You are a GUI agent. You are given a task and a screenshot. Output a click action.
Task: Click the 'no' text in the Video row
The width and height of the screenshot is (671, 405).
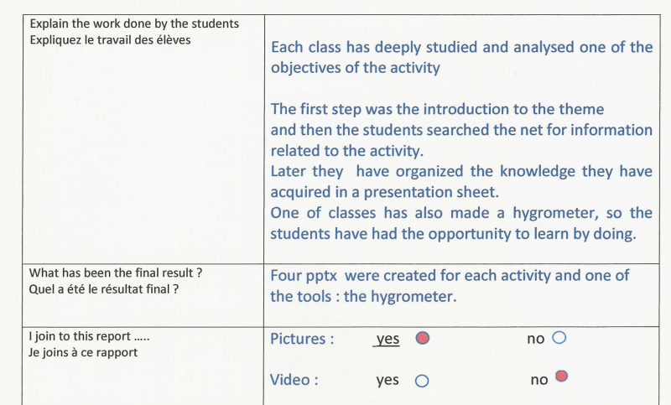click(539, 380)
